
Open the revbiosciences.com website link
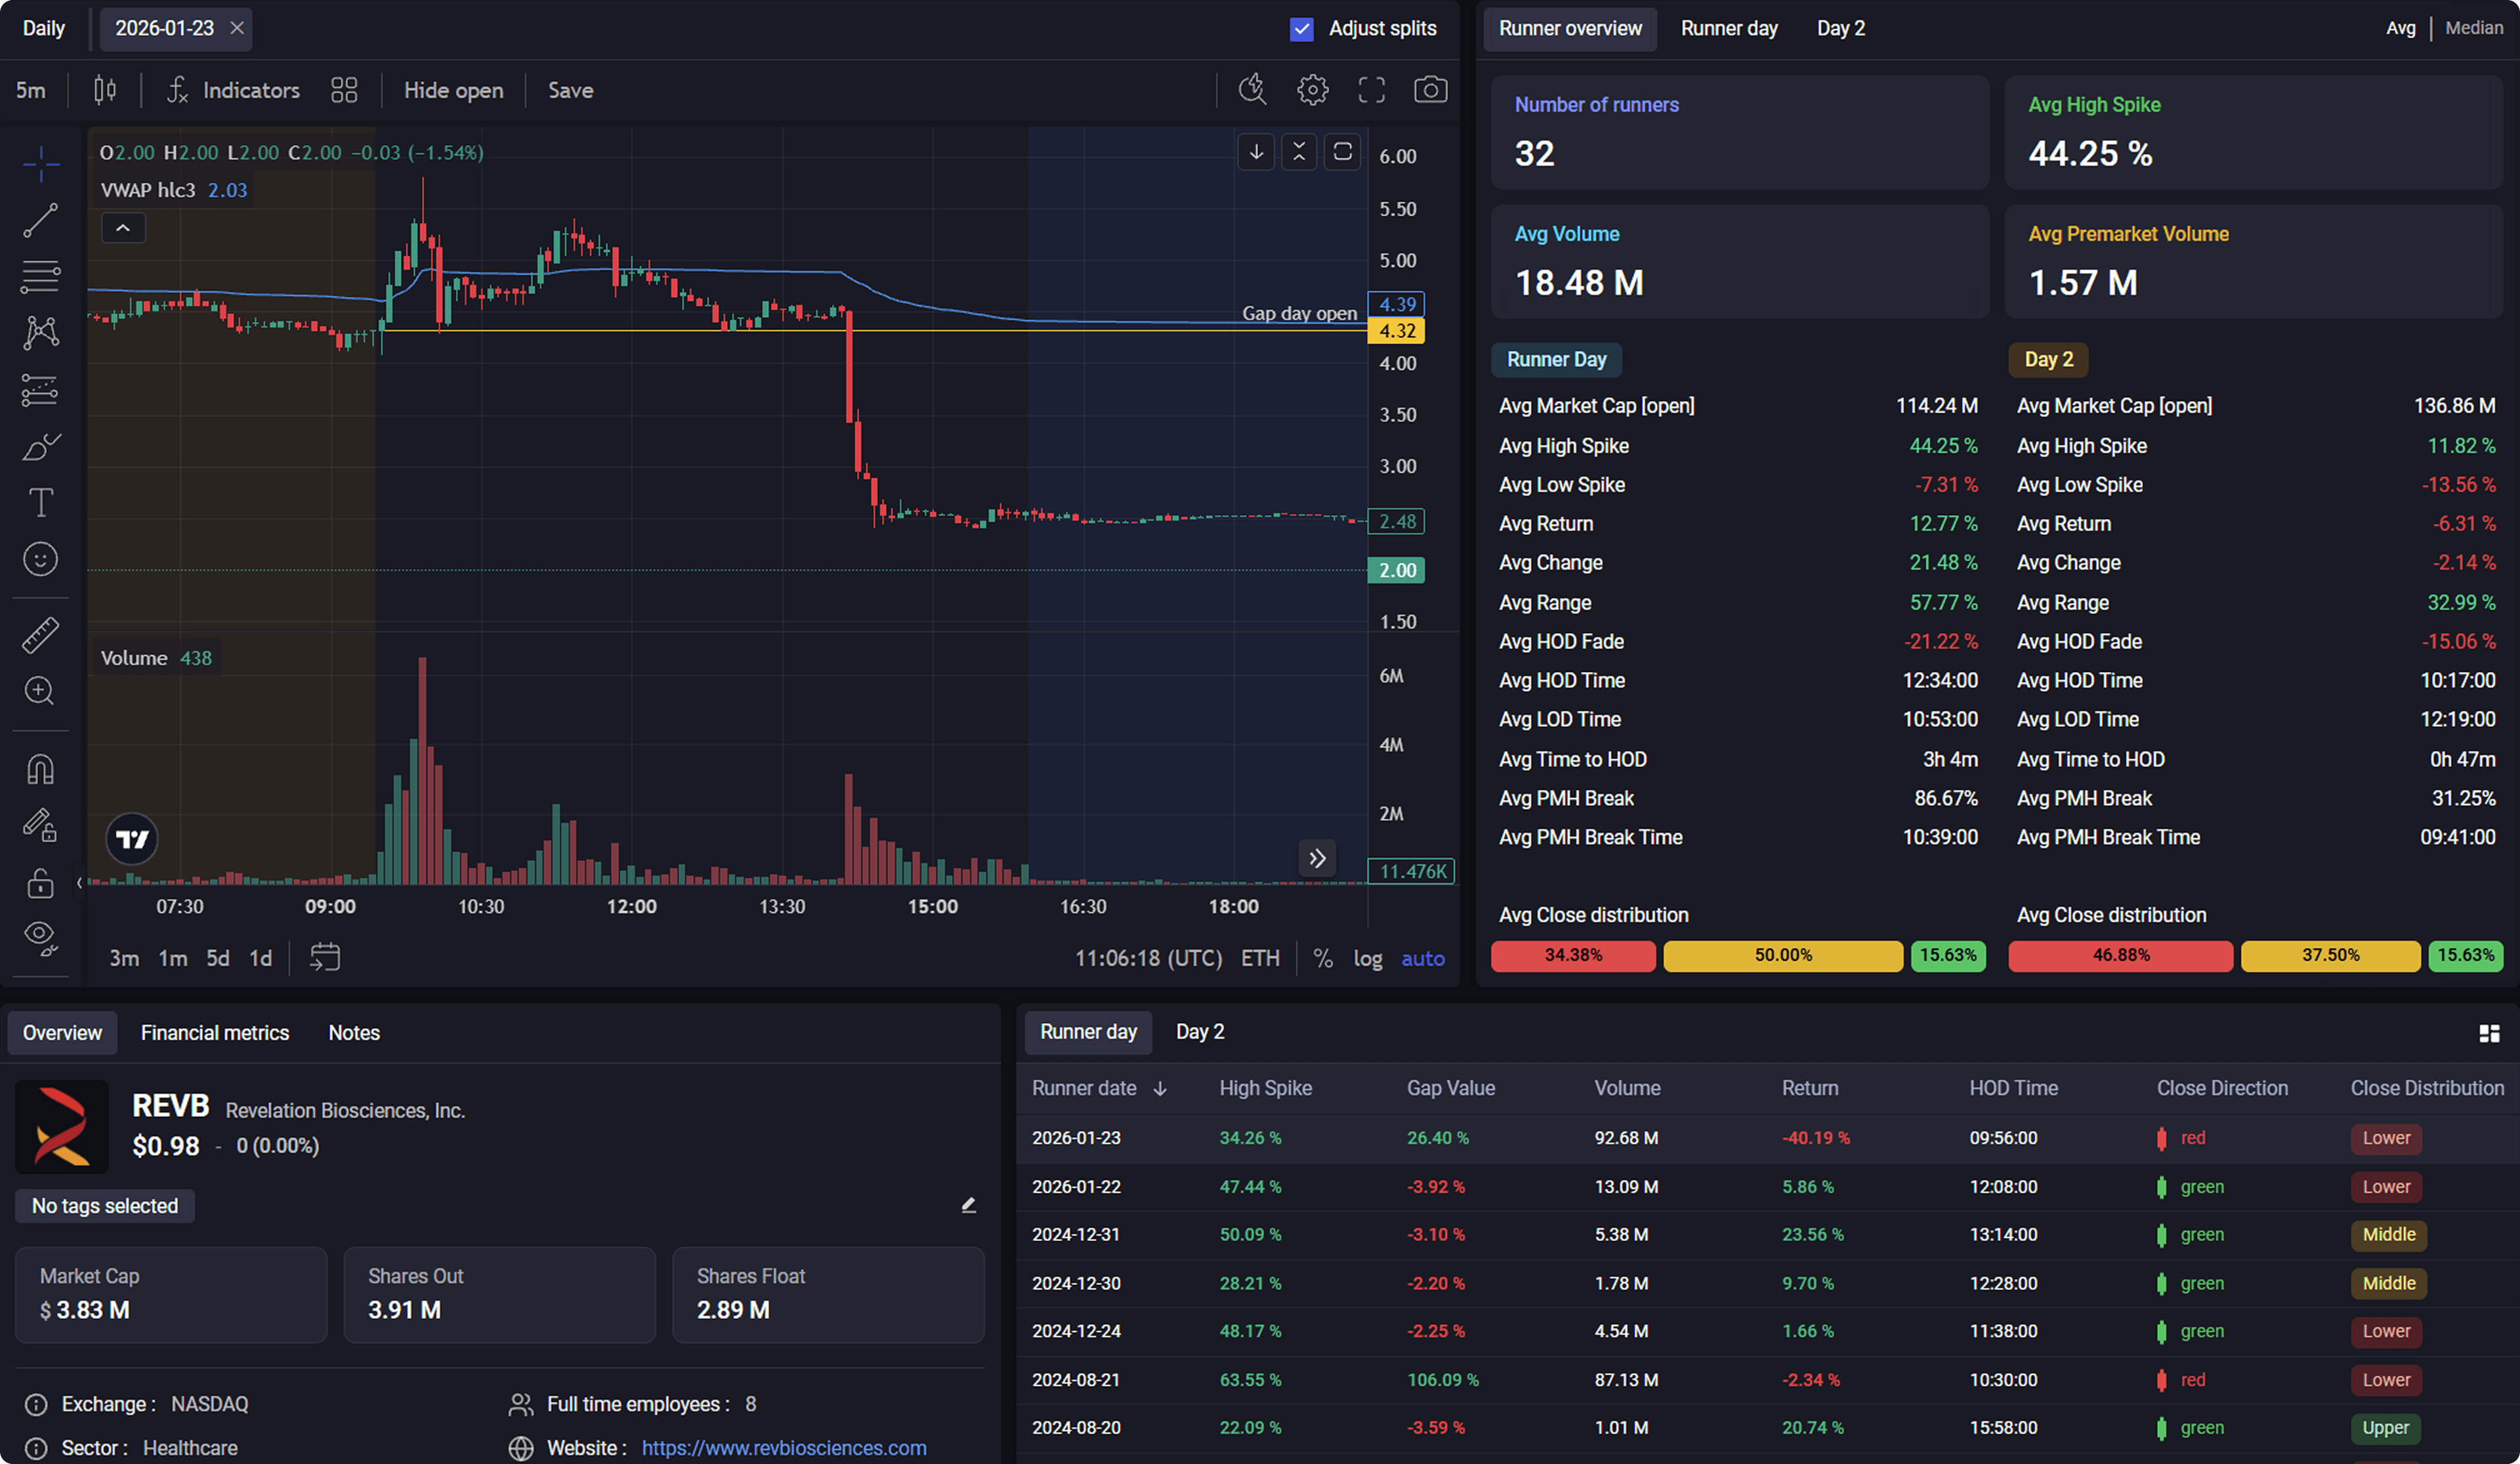pos(784,1447)
